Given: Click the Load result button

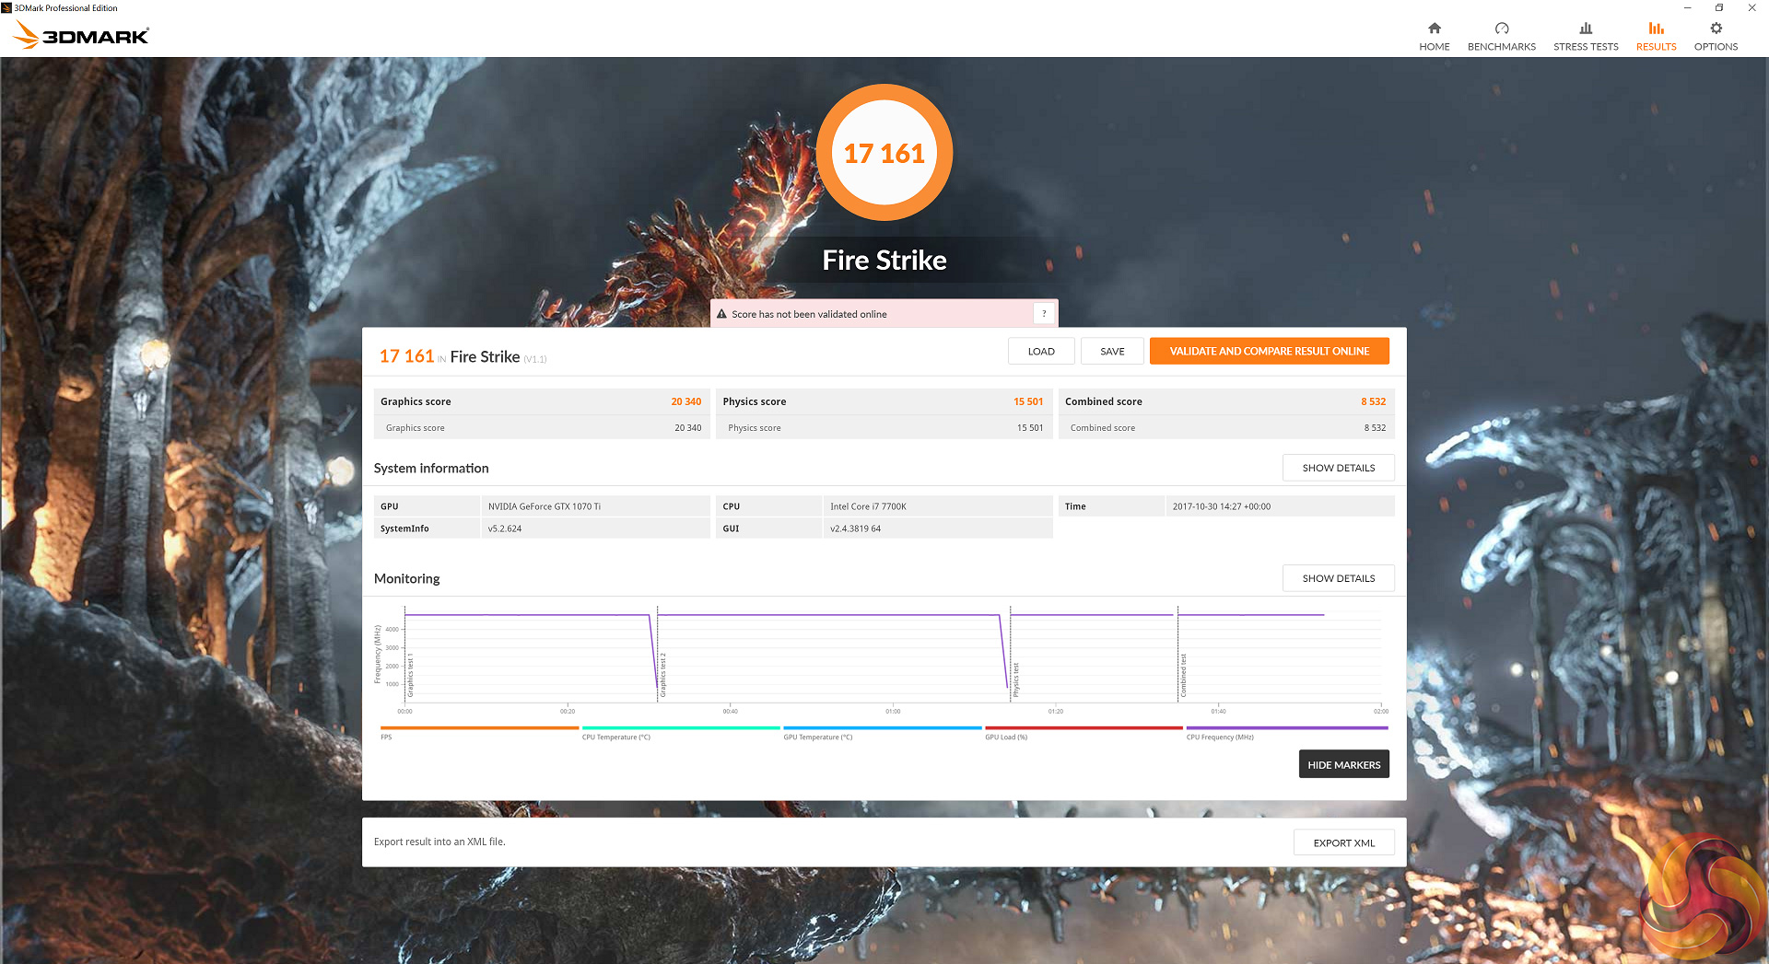Looking at the screenshot, I should coord(1040,351).
